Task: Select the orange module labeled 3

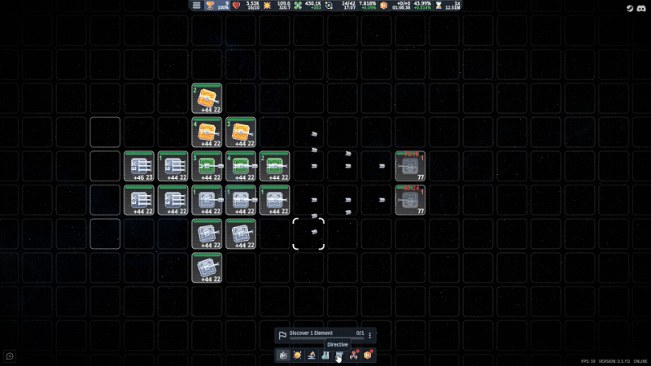Action: (241, 133)
